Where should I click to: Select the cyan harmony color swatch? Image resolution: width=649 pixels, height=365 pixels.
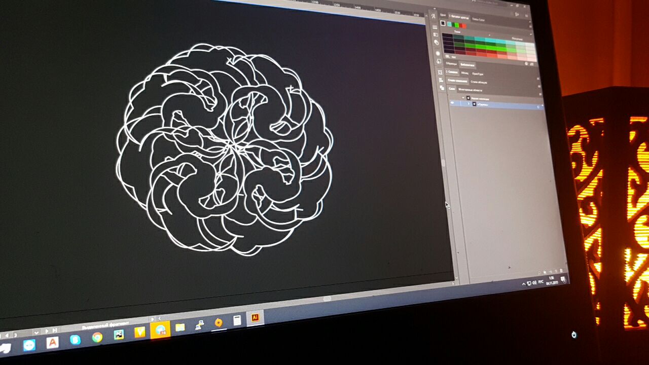[x=449, y=24]
